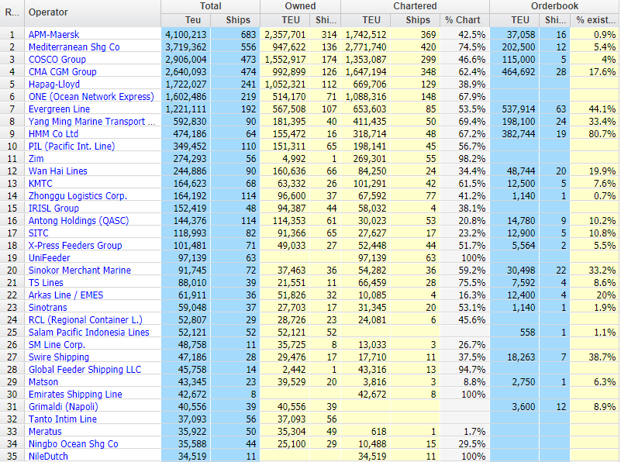Open the COSCO Group operator link
This screenshot has height=462, width=621.
(57, 60)
